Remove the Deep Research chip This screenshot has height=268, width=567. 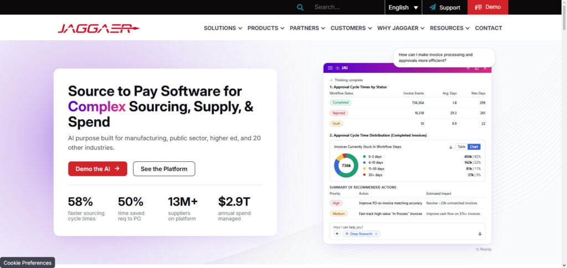click(x=376, y=234)
